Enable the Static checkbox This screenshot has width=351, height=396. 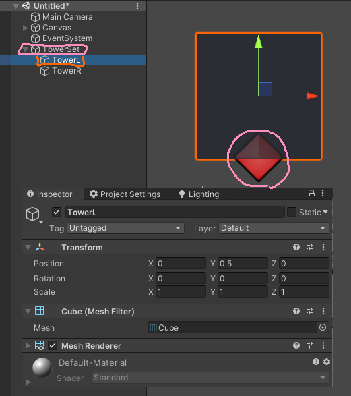click(292, 212)
